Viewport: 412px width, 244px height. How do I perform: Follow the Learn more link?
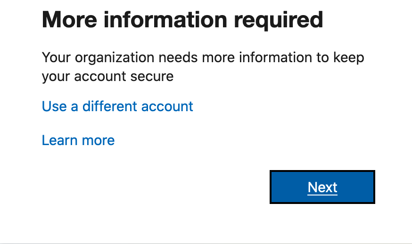coord(78,140)
